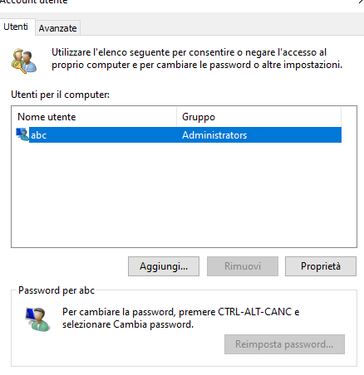Select the abc user name in the list
The height and width of the screenshot is (375, 364).
click(x=39, y=135)
